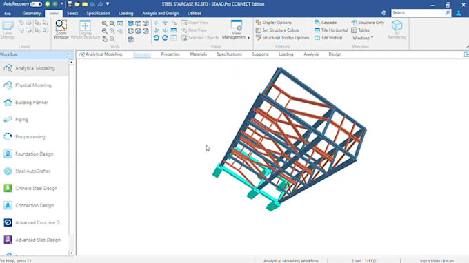
Task: Open the View Management dropdown
Action: pos(236,30)
